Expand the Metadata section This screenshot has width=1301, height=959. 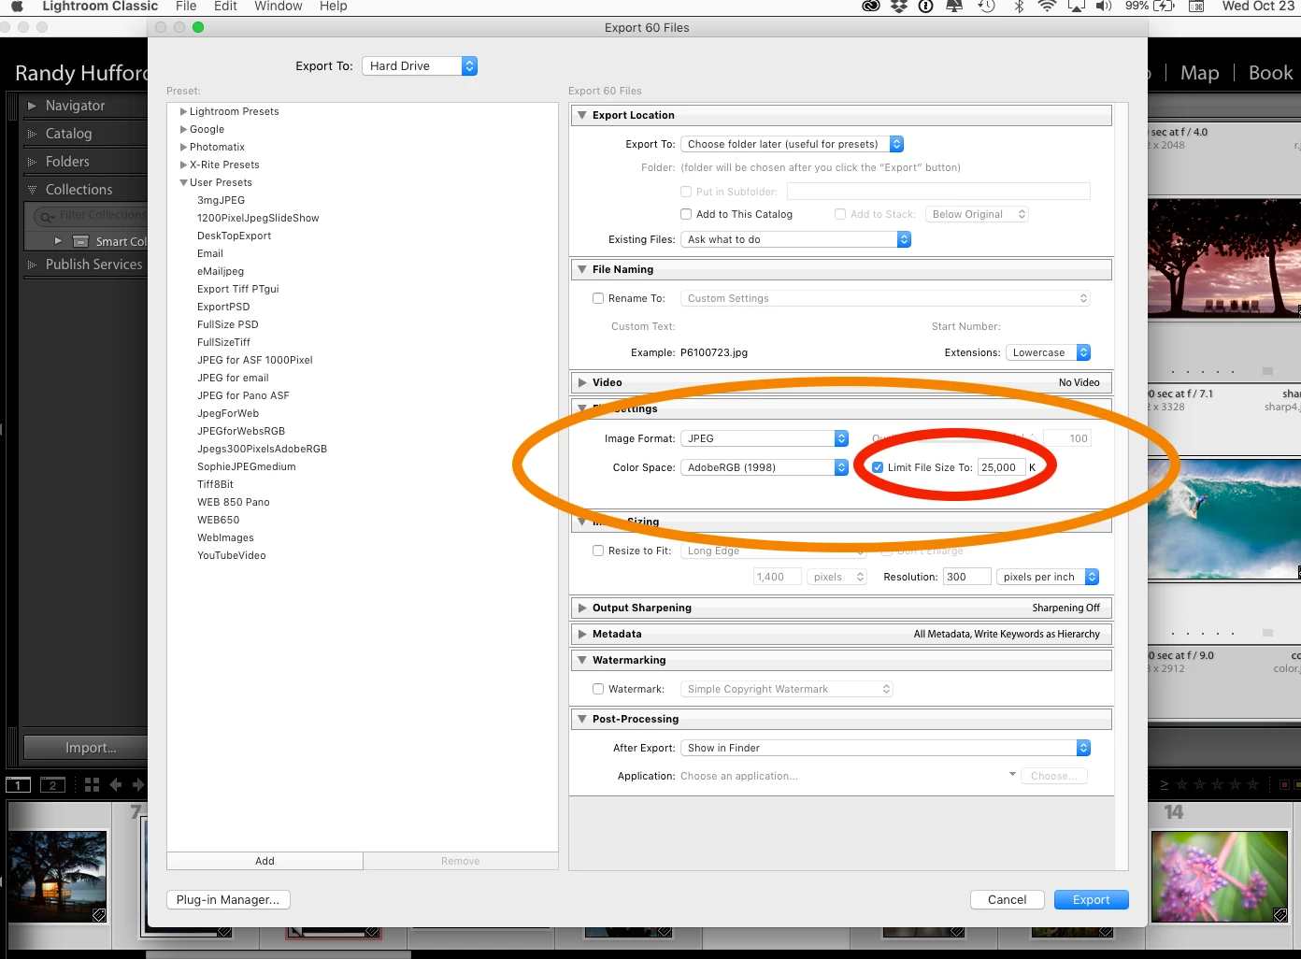[x=582, y=634]
